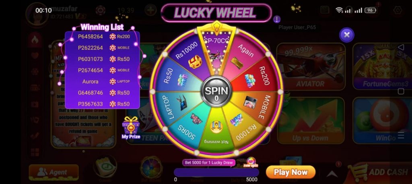
Task: Click the SPIN button on the wheel
Action: [216, 92]
